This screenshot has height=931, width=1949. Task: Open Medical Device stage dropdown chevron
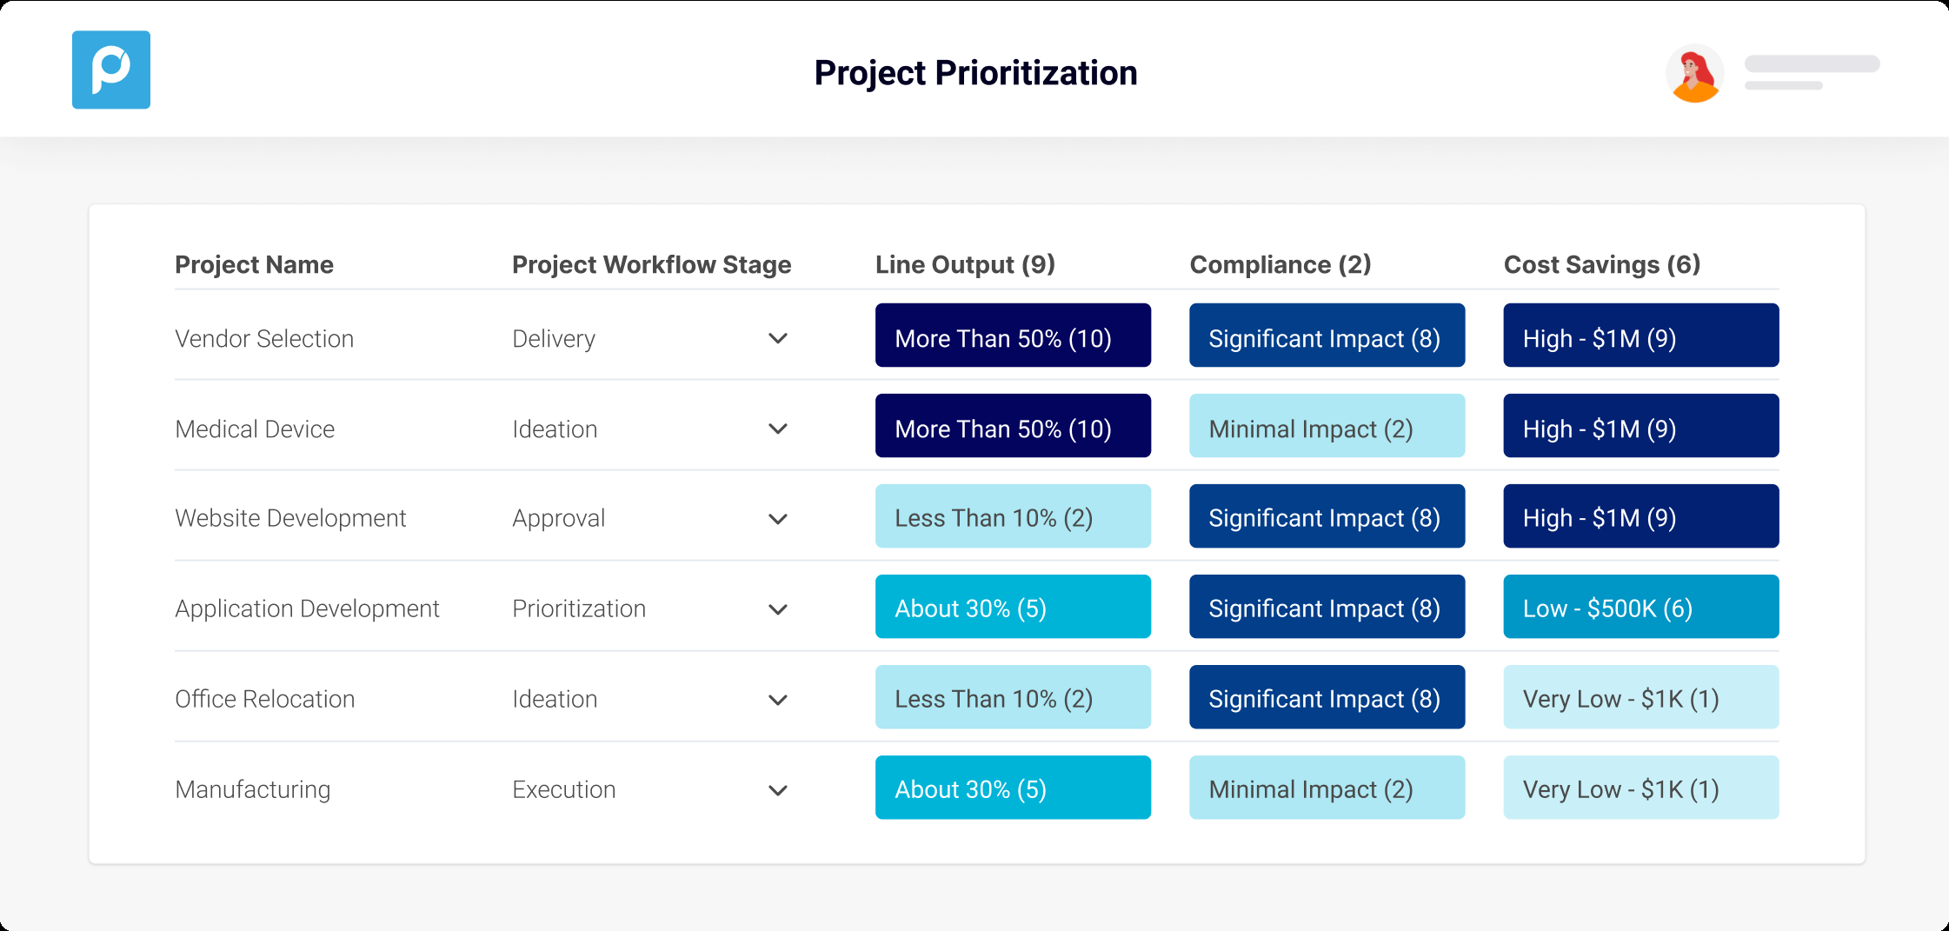click(x=778, y=429)
